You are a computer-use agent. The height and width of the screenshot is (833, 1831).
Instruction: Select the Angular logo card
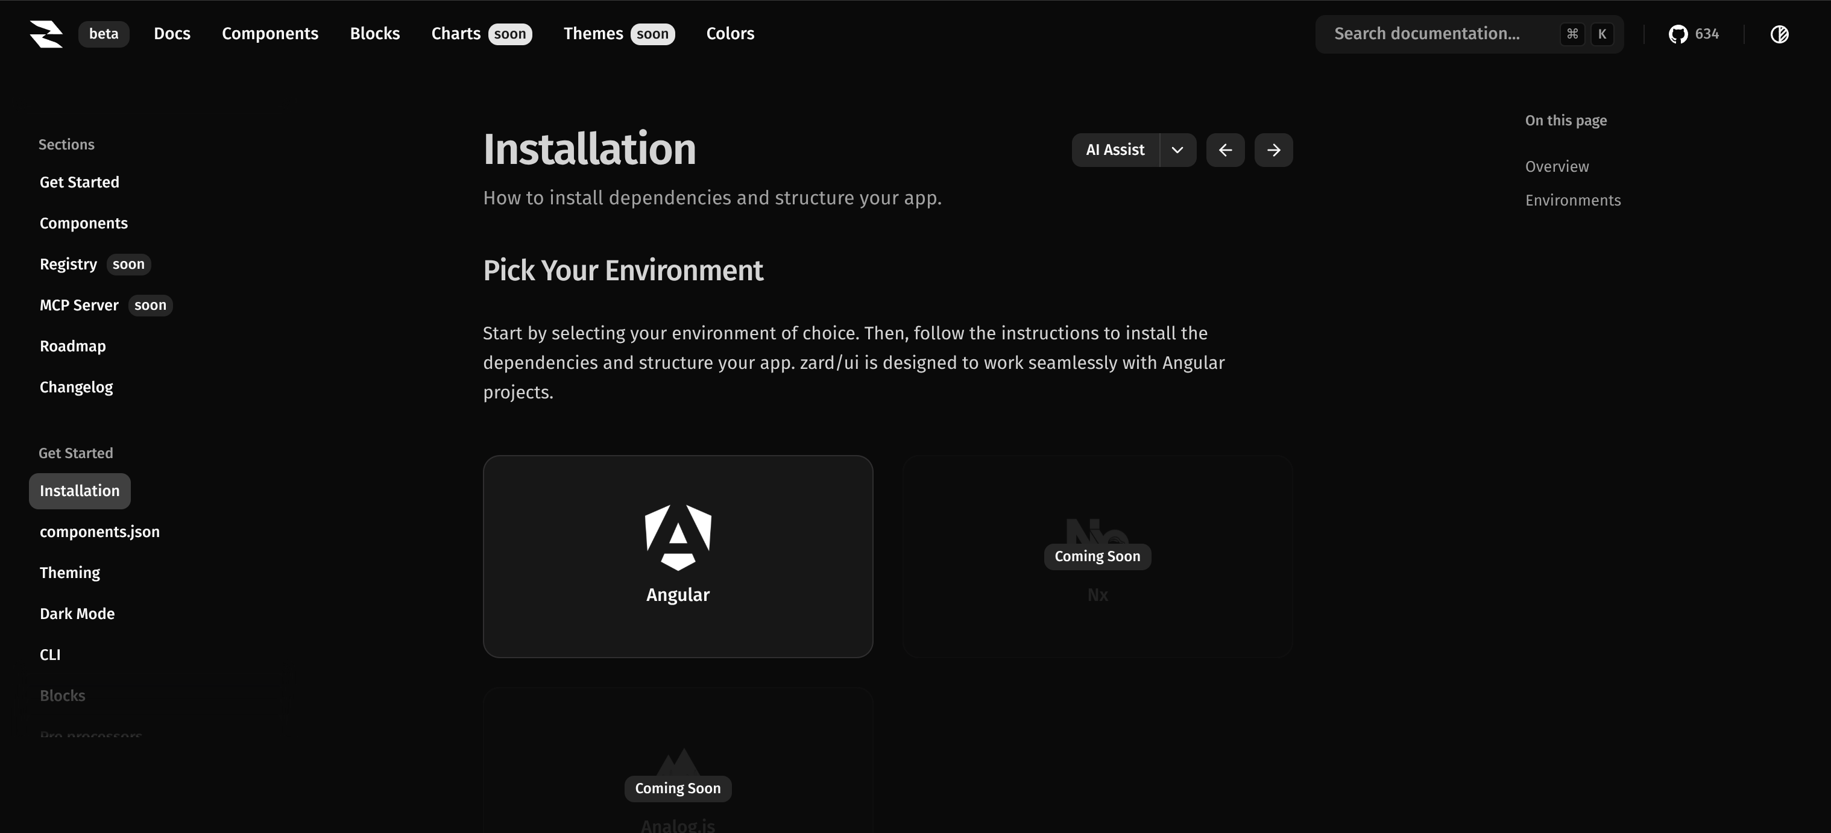(x=678, y=556)
